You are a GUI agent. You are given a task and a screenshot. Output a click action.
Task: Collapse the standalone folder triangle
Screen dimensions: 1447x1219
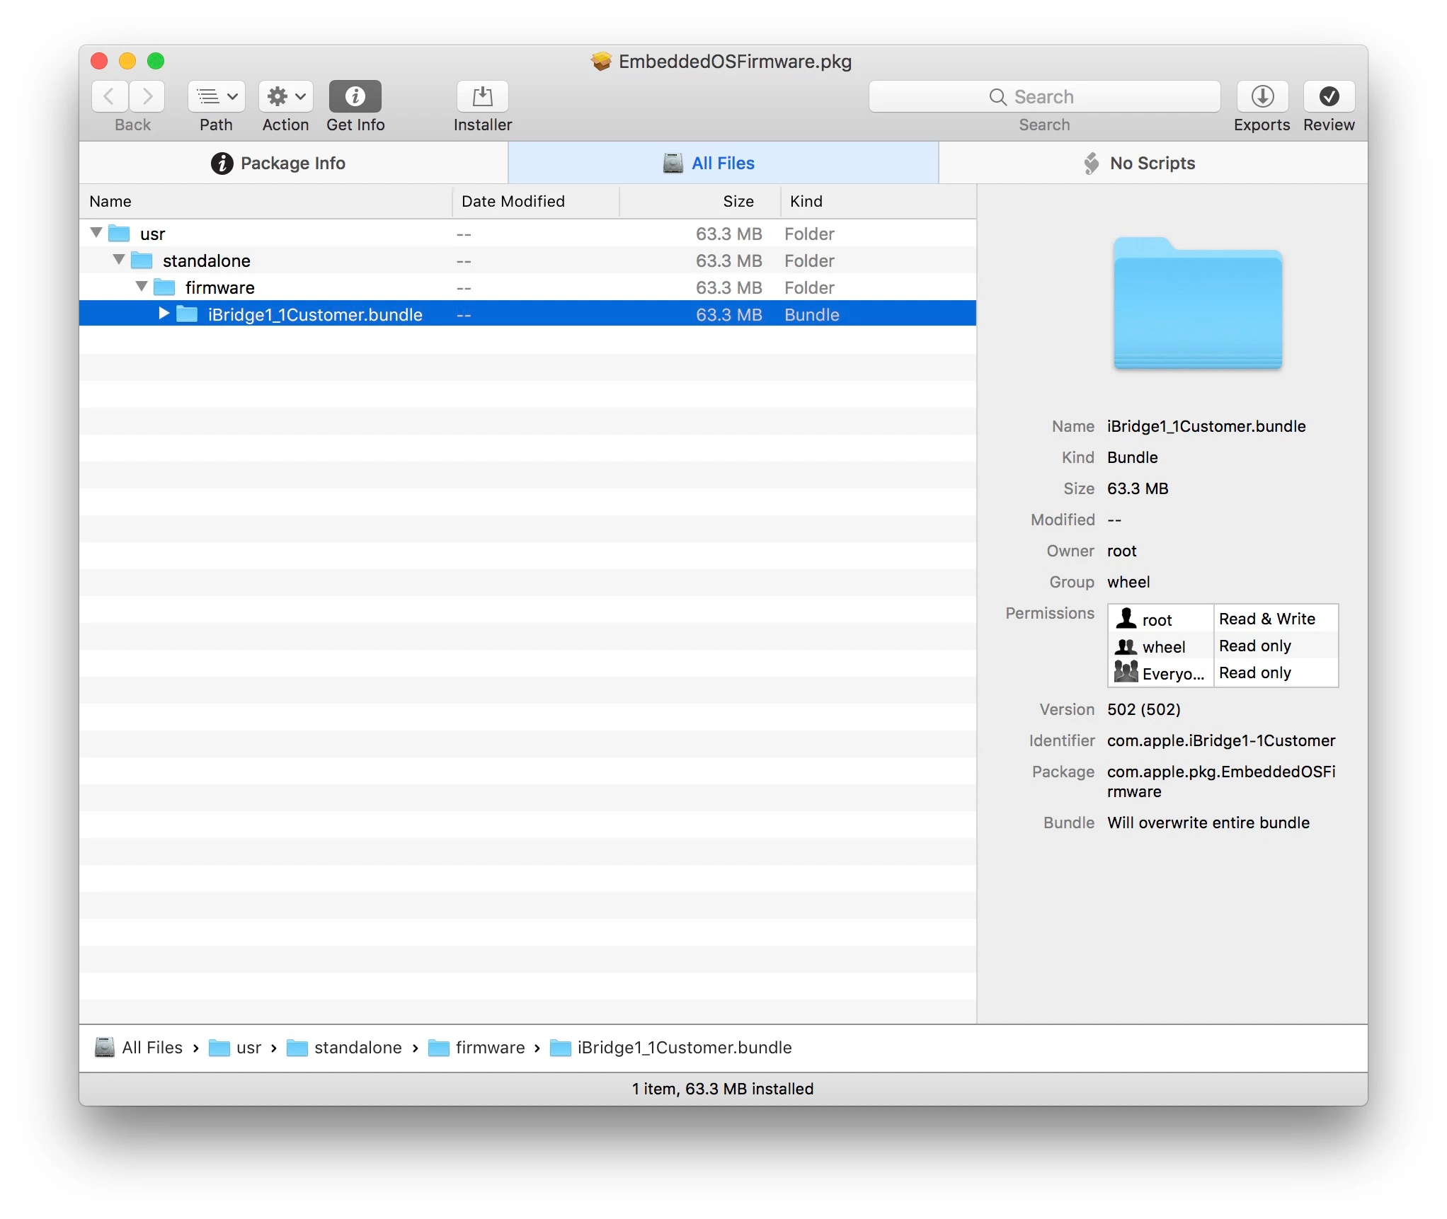click(x=119, y=259)
